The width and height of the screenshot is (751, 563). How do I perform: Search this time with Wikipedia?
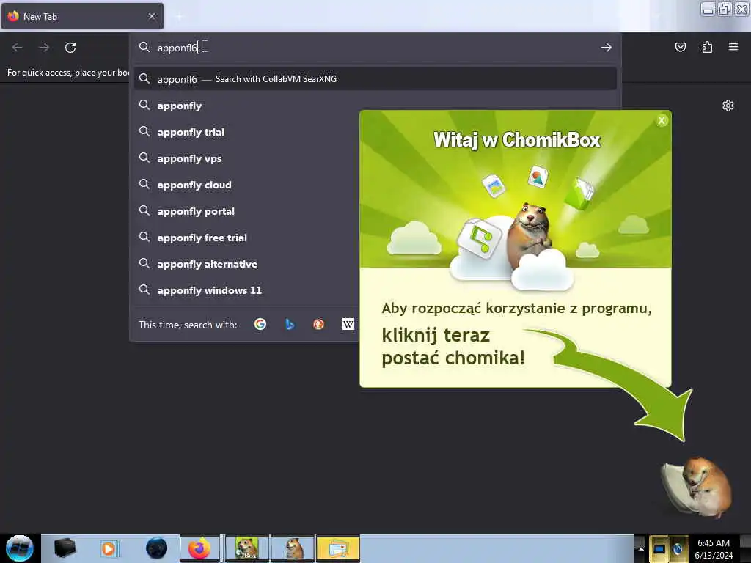click(348, 324)
